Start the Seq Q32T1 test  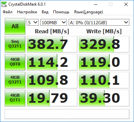(x=15, y=44)
